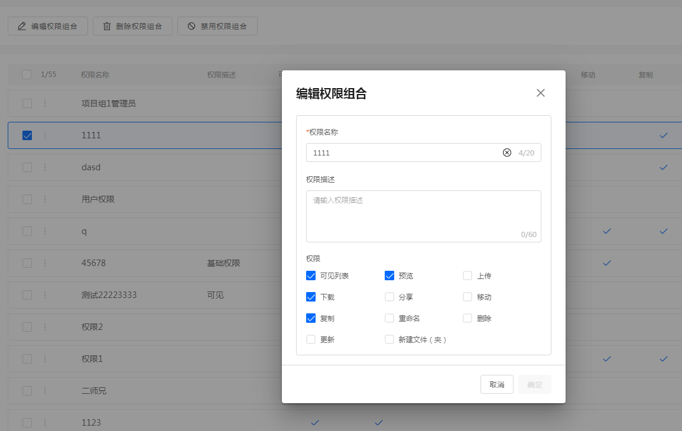The height and width of the screenshot is (431, 682).
Task: Open the three-dot handle for row 用户权限
Action: click(45, 199)
